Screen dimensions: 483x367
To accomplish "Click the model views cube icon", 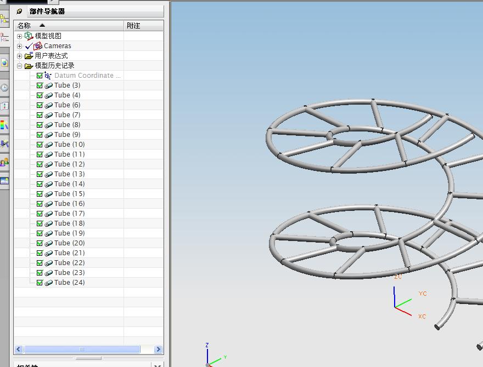I will click(29, 36).
